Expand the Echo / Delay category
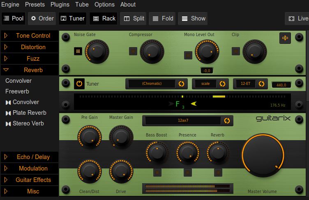Screen dimensions: 309x200 30,157
